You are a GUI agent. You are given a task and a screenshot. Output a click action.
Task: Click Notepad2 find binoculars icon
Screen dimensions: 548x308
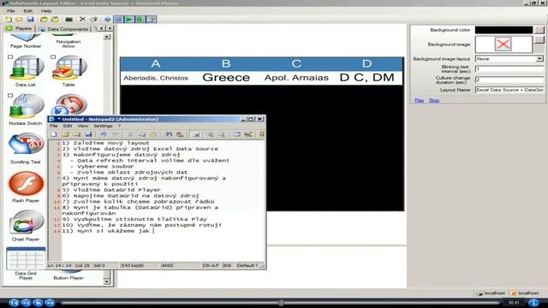pyautogui.click(x=169, y=134)
